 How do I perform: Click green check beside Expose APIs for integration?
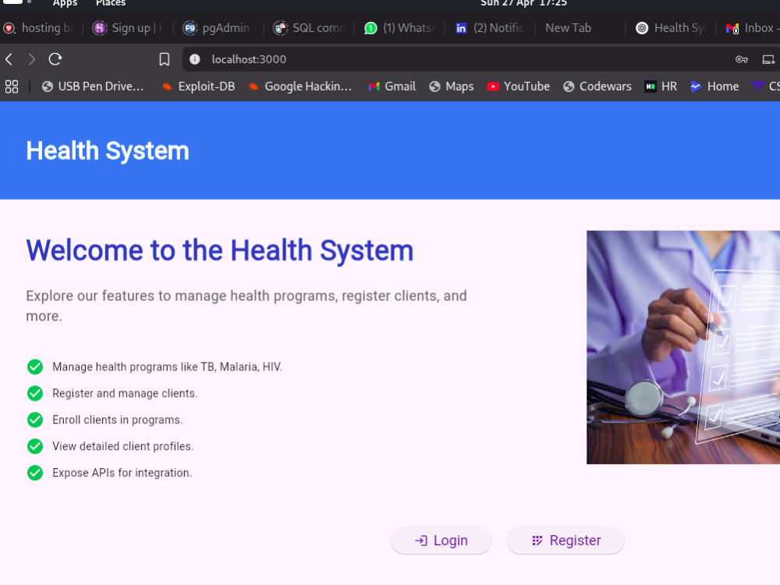pyautogui.click(x=35, y=473)
